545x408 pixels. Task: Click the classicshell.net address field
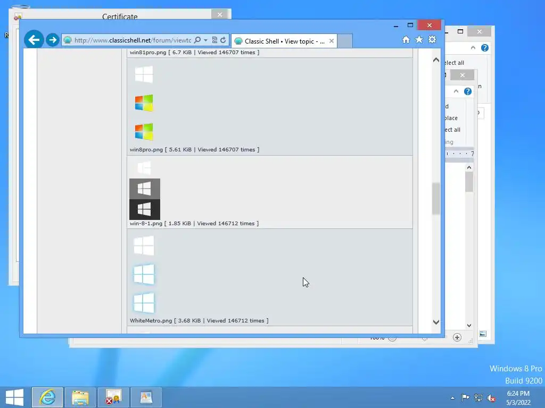pos(132,40)
